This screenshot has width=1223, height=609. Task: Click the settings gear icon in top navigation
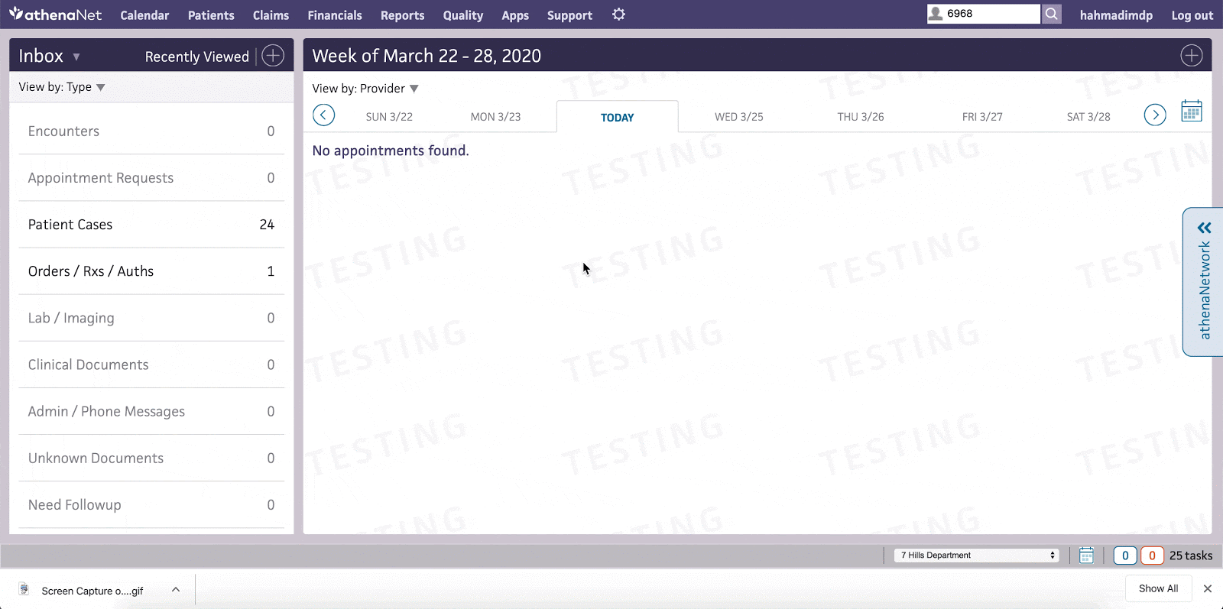pyautogui.click(x=618, y=15)
